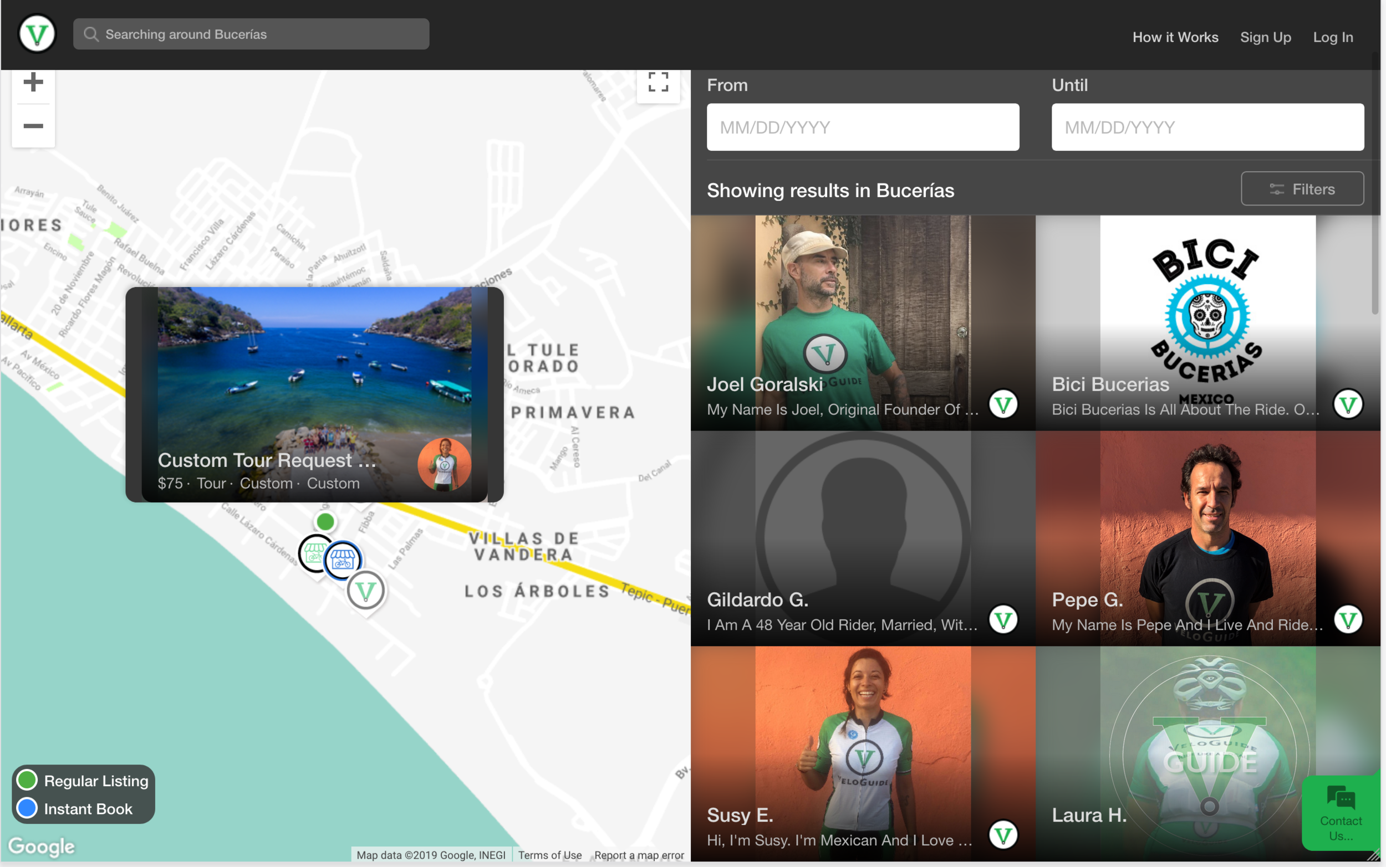Zoom out the map with minus button
1386x867 pixels.
33,126
